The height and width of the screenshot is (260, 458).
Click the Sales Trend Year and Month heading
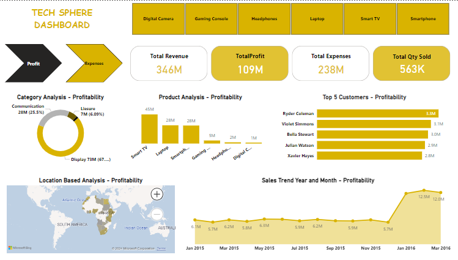[318, 180]
